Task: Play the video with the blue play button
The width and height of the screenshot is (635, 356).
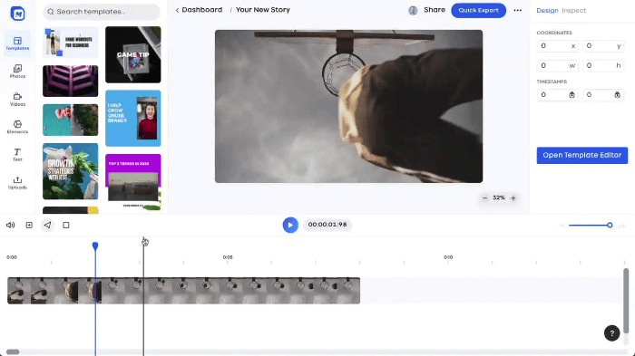Action: click(x=290, y=225)
